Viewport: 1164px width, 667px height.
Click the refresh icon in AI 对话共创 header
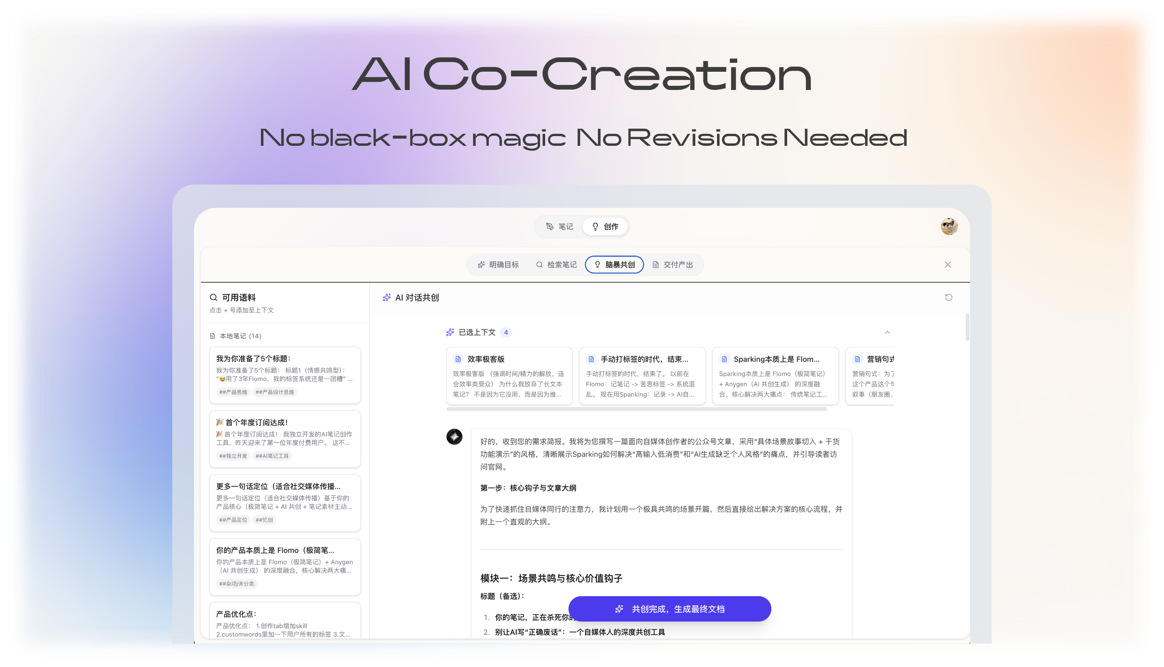[x=949, y=297]
